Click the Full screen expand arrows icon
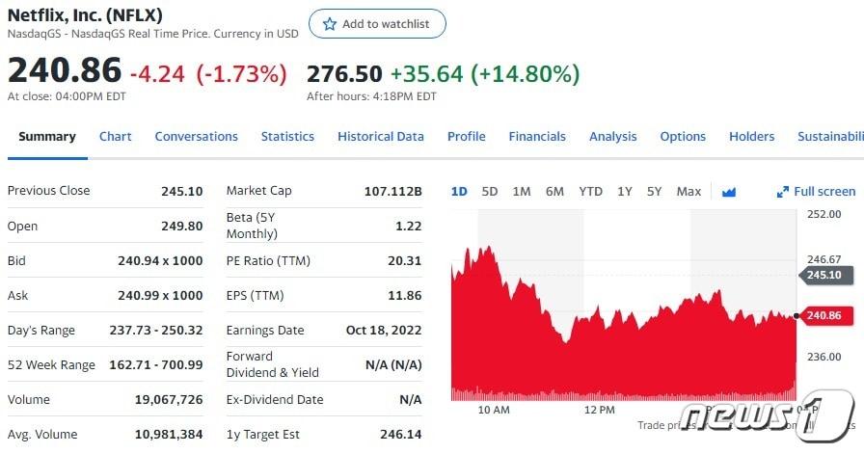 783,192
